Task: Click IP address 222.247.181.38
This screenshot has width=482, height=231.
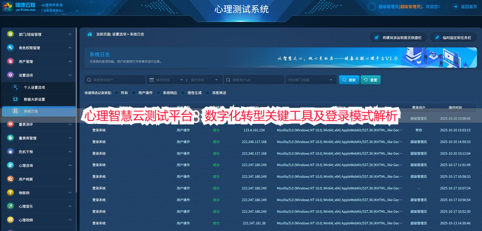Action: [x=254, y=223]
